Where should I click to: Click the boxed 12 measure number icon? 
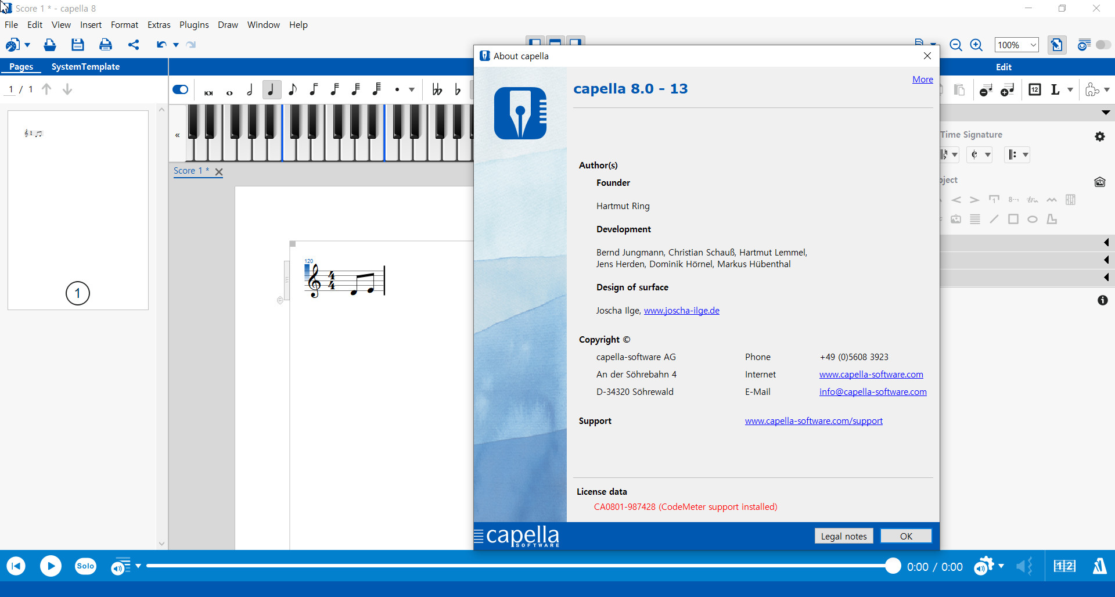pos(1035,89)
